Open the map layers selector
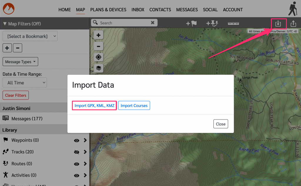 click(98, 68)
